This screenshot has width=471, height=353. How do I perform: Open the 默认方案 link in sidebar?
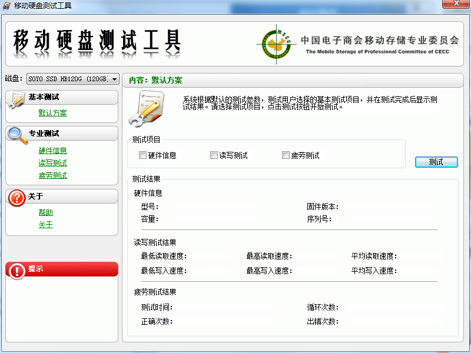coord(53,113)
